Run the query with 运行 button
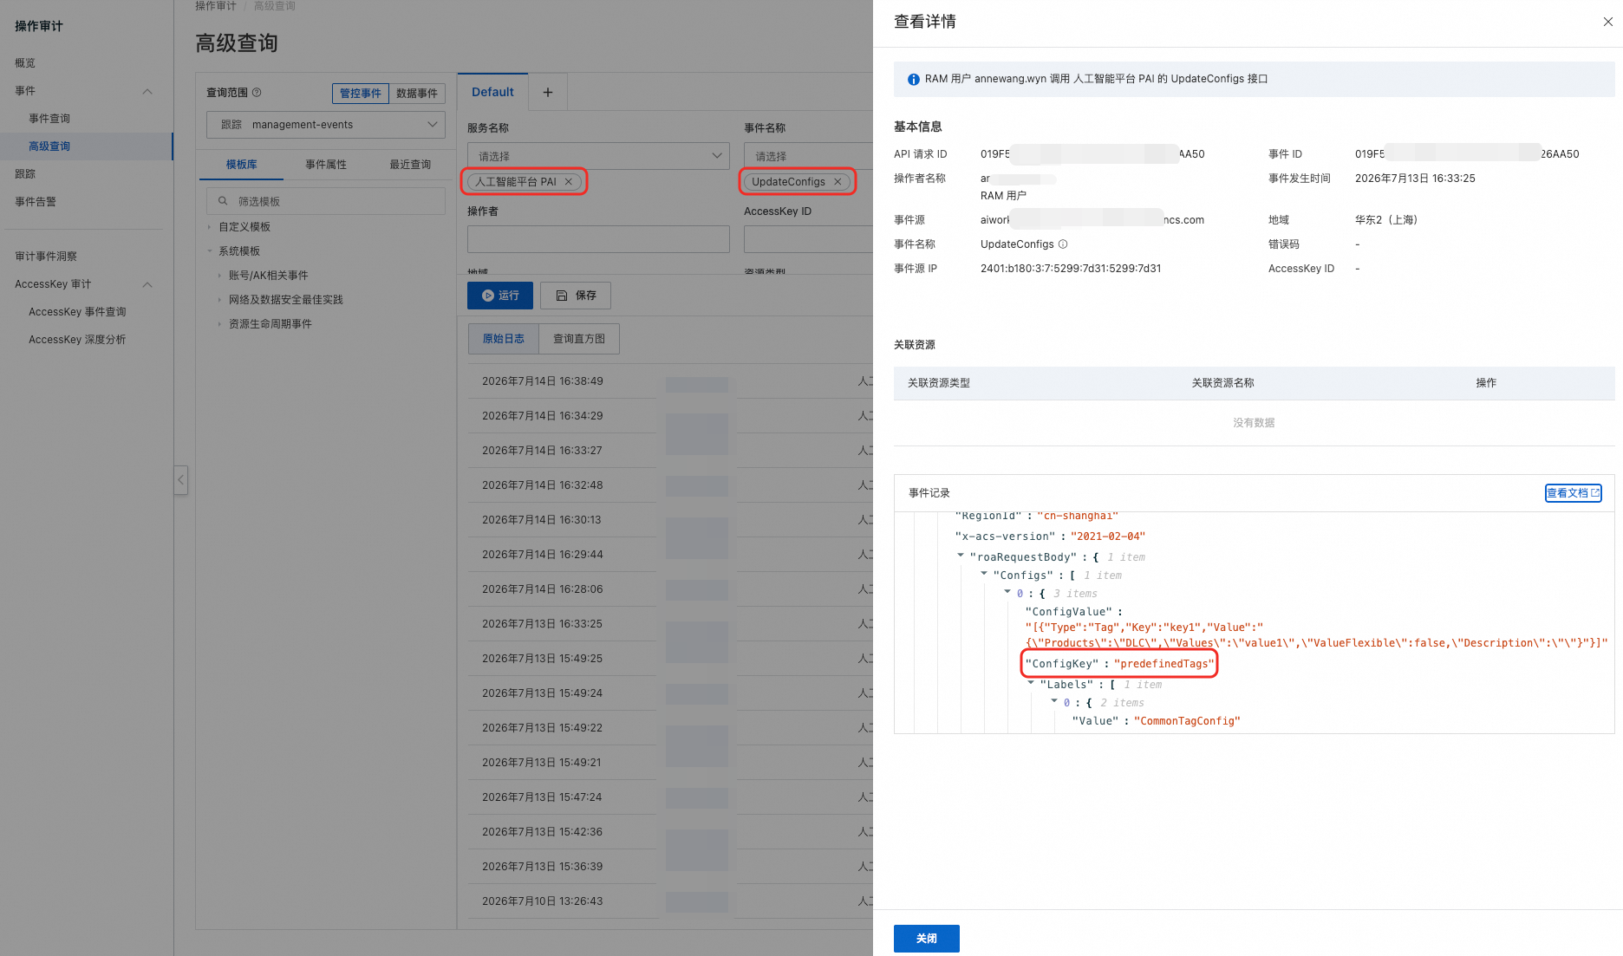This screenshot has height=956, width=1623. (x=500, y=296)
